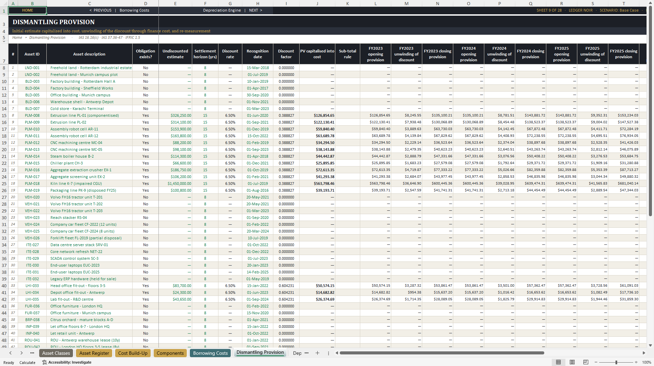
Task: Select PV capitalised into cost header
Action: pos(317,54)
